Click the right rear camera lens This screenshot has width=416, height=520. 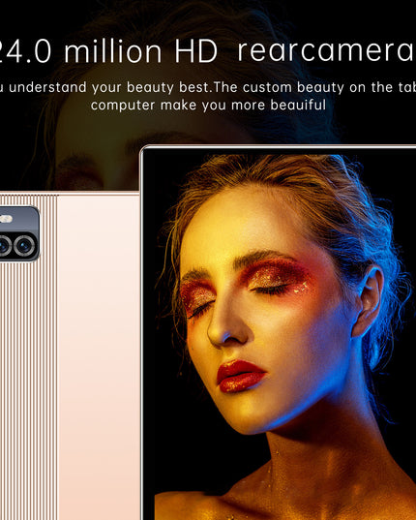[24, 246]
